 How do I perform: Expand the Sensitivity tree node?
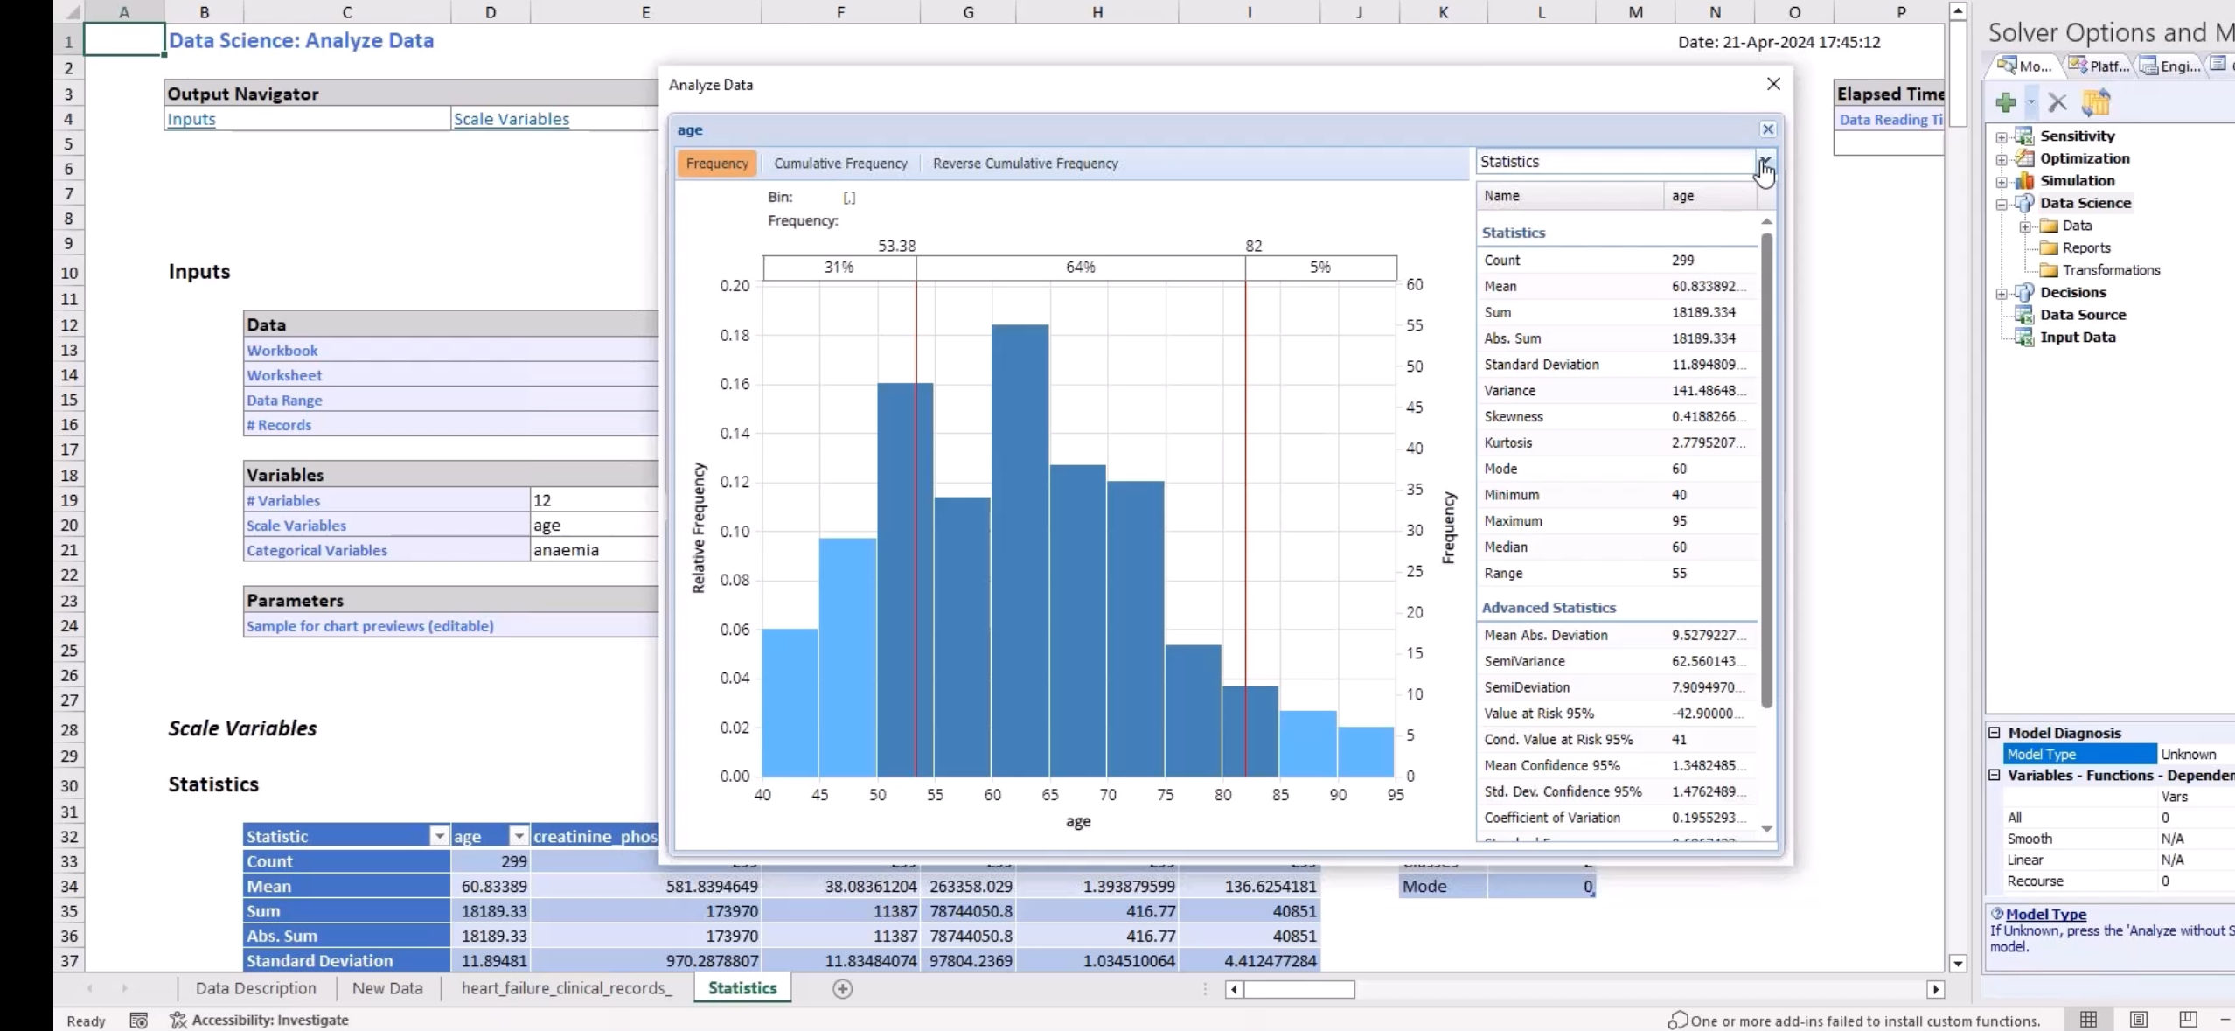[2002, 137]
